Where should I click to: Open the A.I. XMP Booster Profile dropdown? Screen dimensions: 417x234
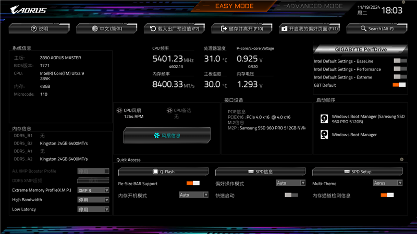click(x=93, y=171)
